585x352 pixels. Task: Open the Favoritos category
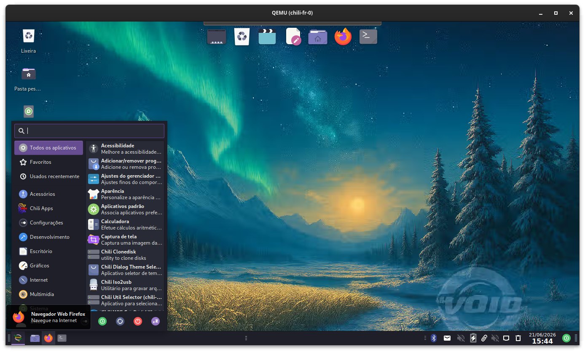pyautogui.click(x=48, y=162)
